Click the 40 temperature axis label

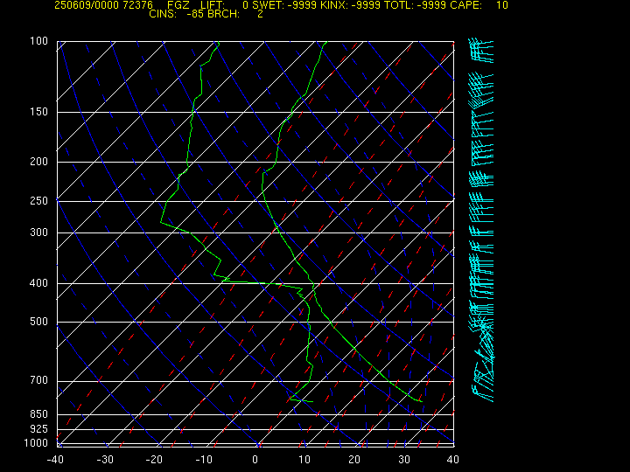pos(453,460)
